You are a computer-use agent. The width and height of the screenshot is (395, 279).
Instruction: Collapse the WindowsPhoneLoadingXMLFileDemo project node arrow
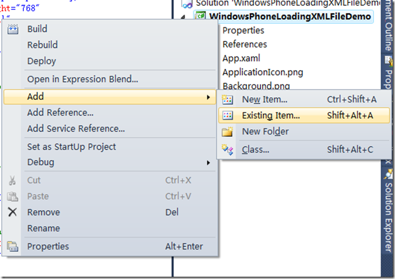tap(183, 17)
